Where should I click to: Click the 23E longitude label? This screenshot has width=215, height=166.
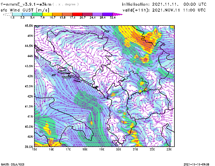pyautogui.click(x=169, y=149)
